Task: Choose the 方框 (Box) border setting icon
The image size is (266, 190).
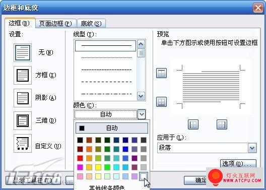Action: click(23, 75)
